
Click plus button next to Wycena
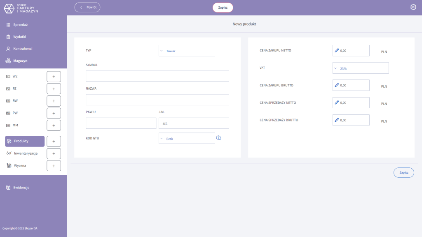pos(54,165)
